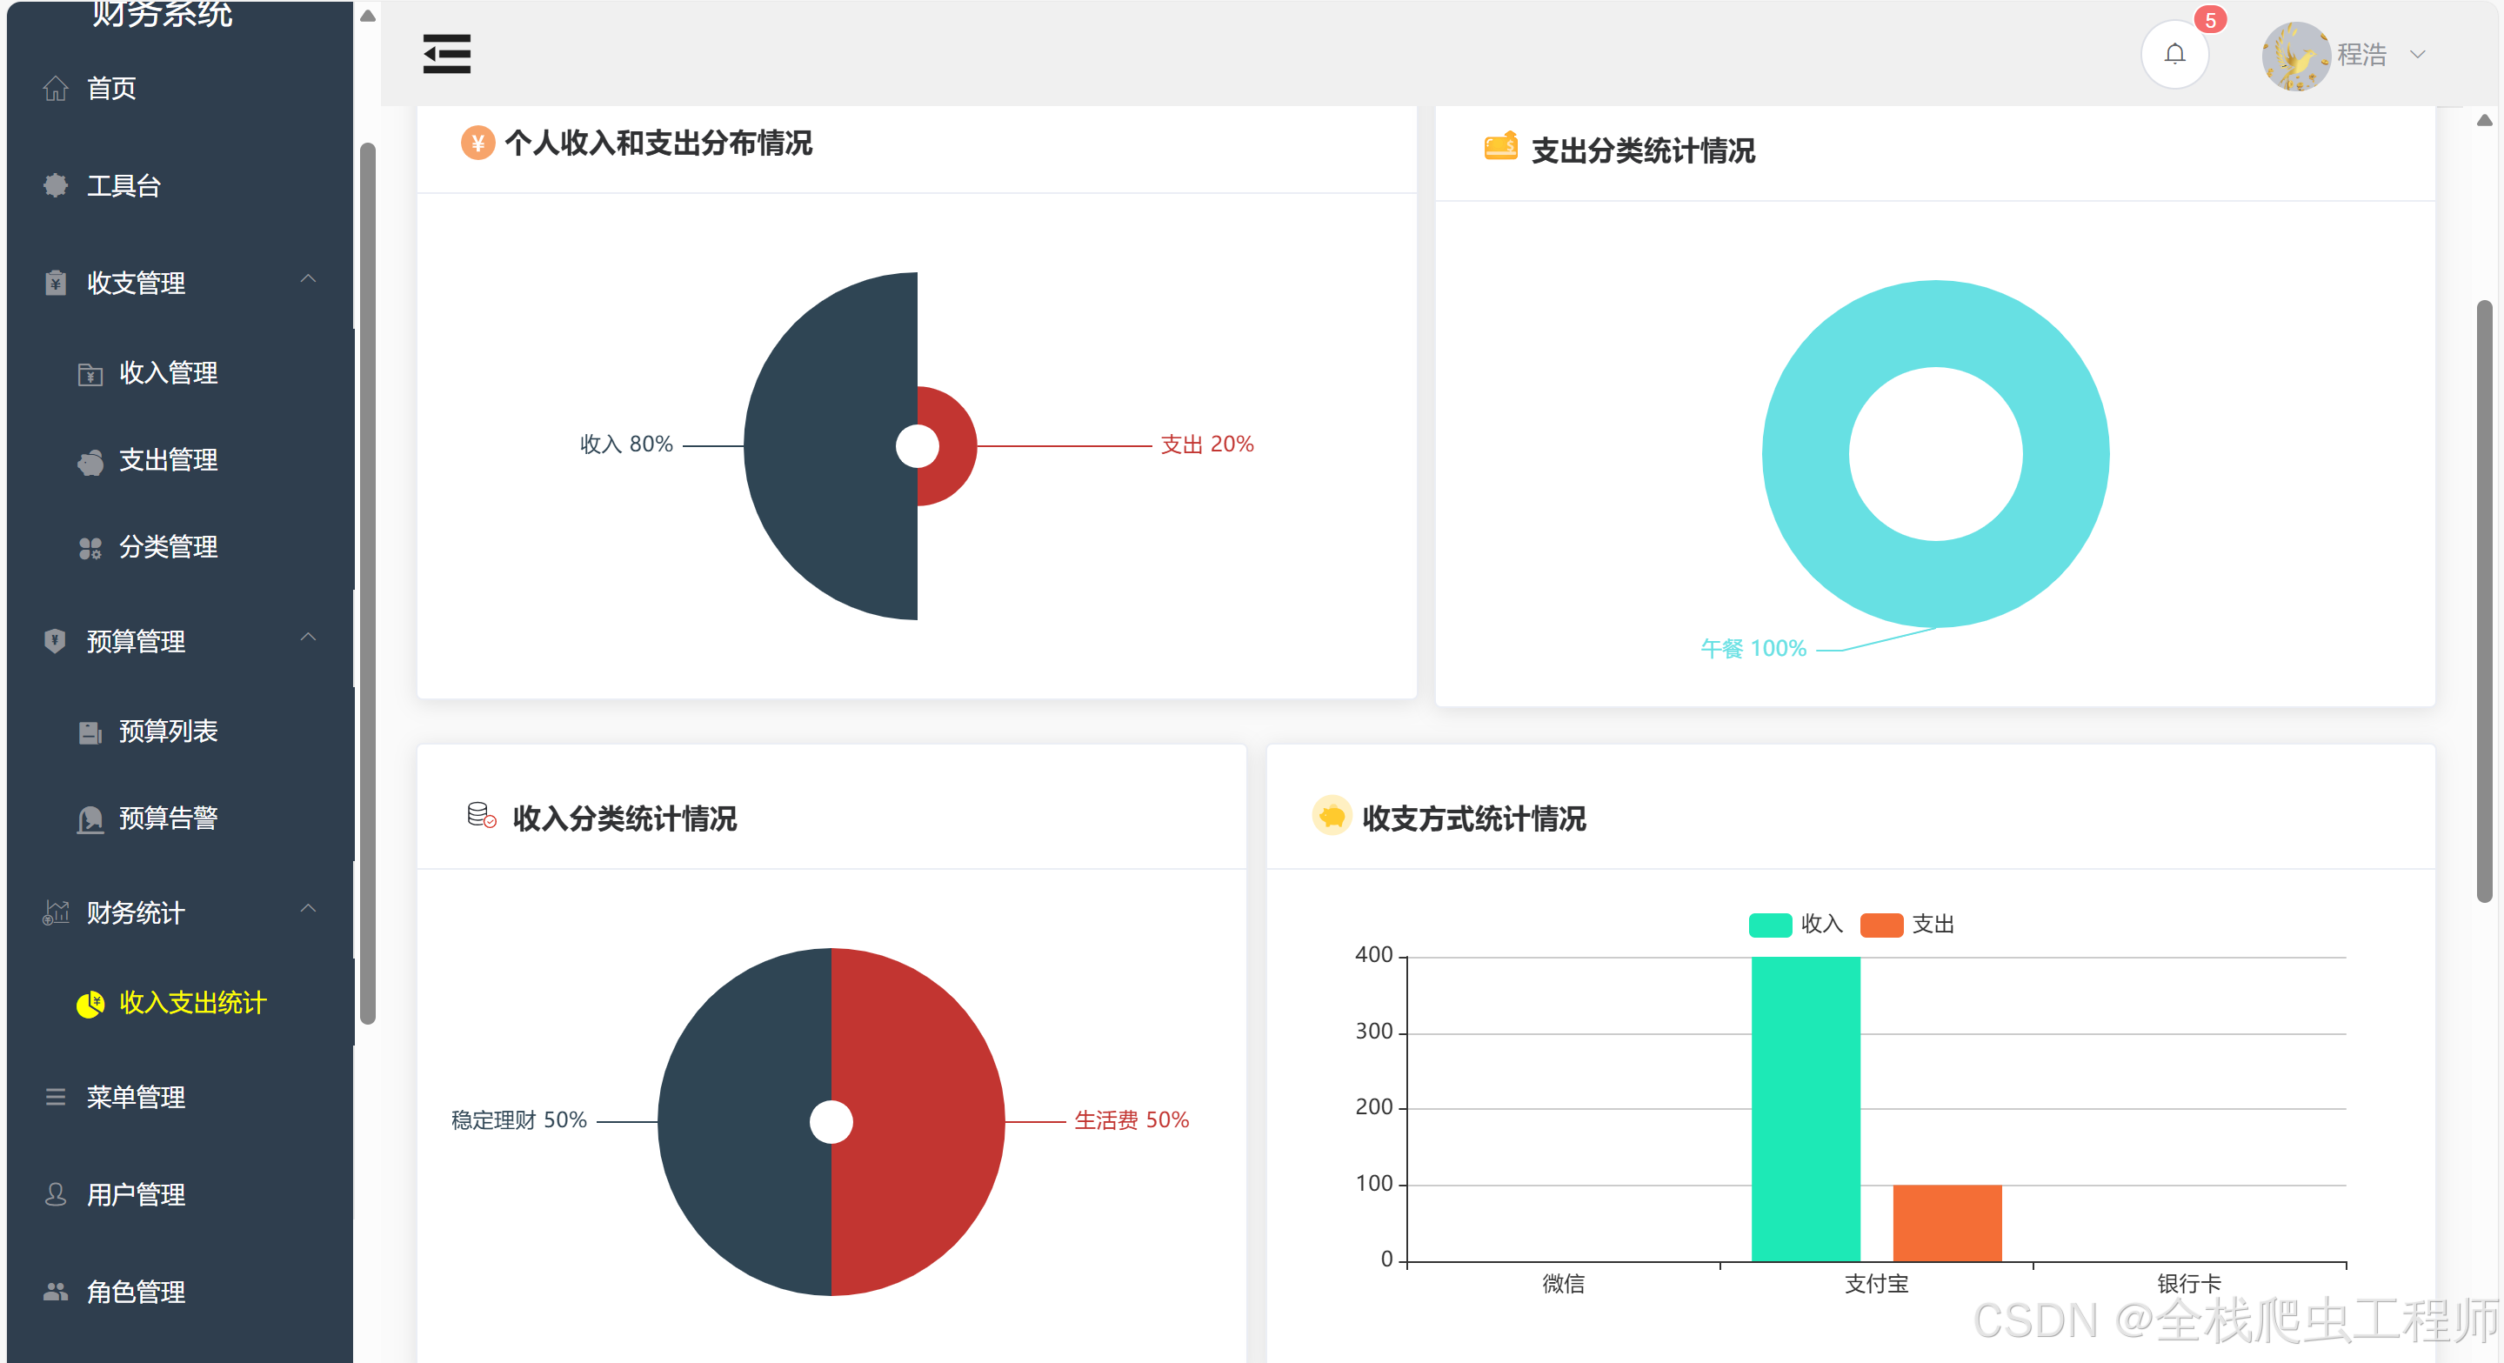
Task: Go to 角色管理 page
Action: click(x=135, y=1292)
